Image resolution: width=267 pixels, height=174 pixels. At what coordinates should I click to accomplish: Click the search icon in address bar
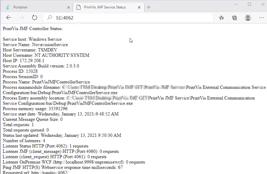point(49,18)
